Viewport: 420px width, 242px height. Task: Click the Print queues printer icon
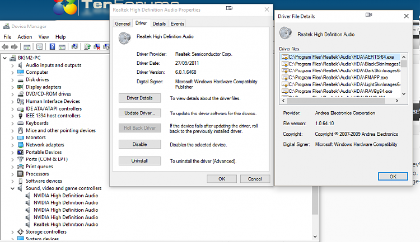pyautogui.click(x=20, y=167)
